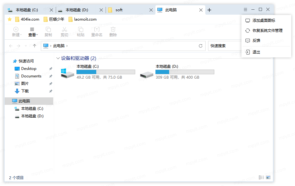Choose 退出 from the menu
The height and width of the screenshot is (186, 295).
tap(266, 52)
